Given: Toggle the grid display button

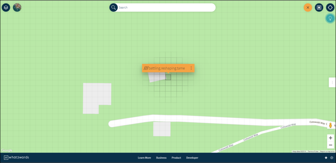Looking at the screenshot, I should coord(319,7).
